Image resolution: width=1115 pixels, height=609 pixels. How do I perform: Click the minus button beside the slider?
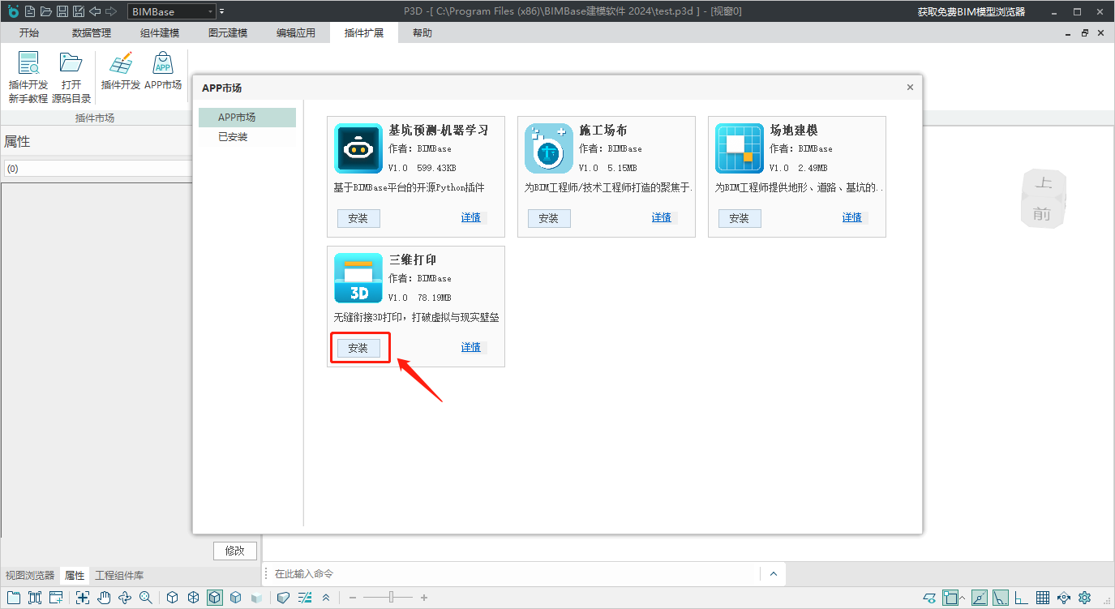click(x=353, y=598)
